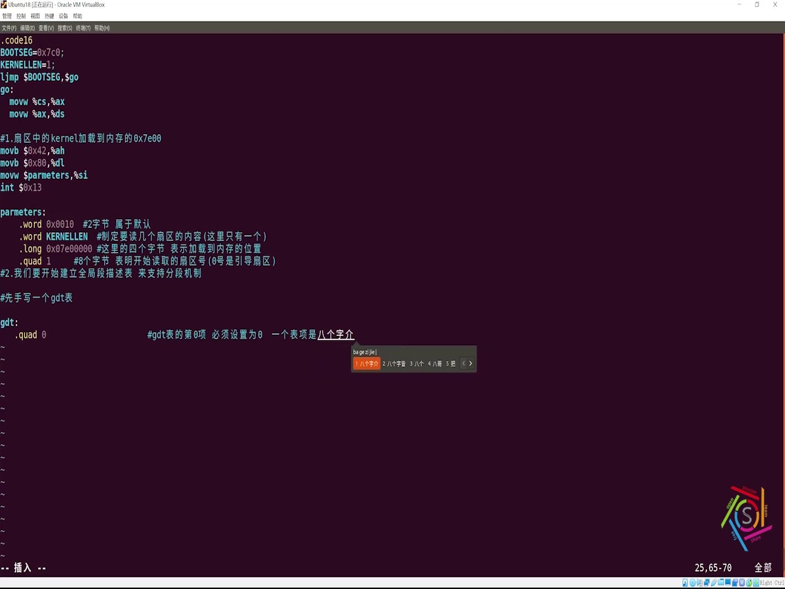Click the .long 0x07e00000 line

(140, 249)
